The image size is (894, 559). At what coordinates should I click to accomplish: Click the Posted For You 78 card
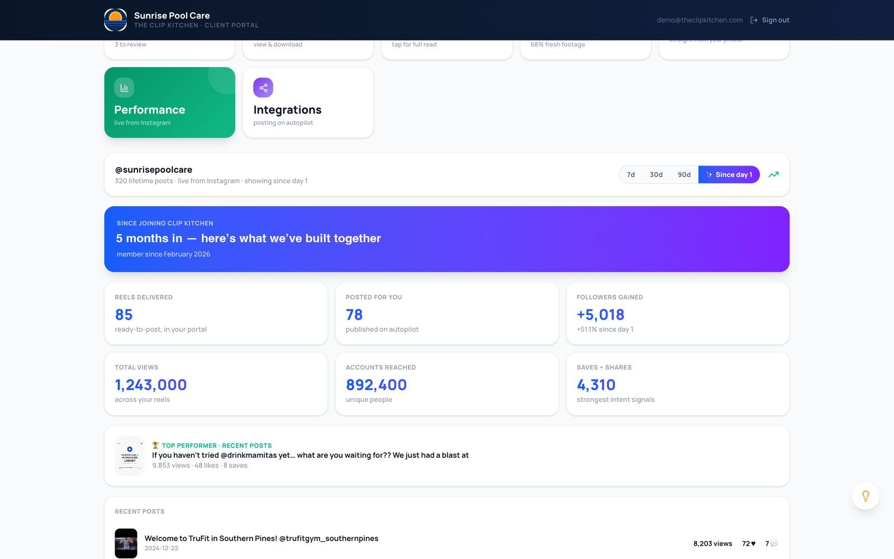pyautogui.click(x=447, y=314)
